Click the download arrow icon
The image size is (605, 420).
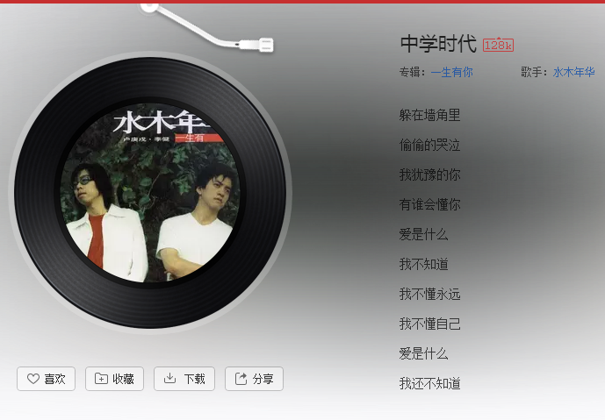(x=169, y=379)
